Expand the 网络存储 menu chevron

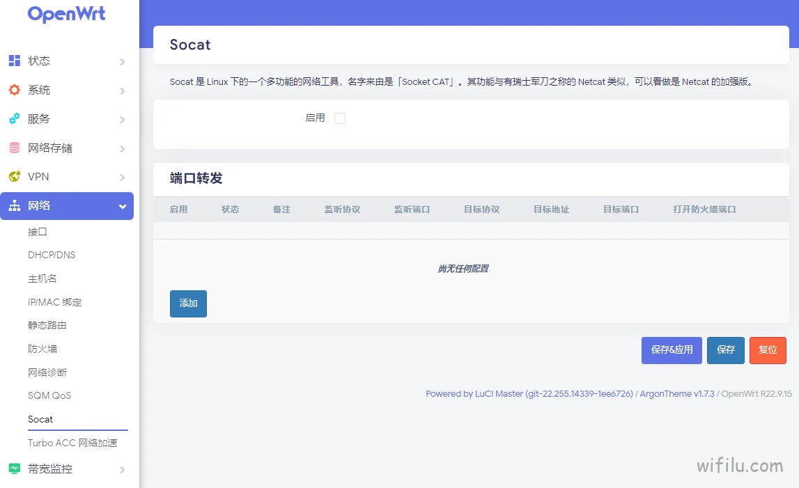point(123,149)
